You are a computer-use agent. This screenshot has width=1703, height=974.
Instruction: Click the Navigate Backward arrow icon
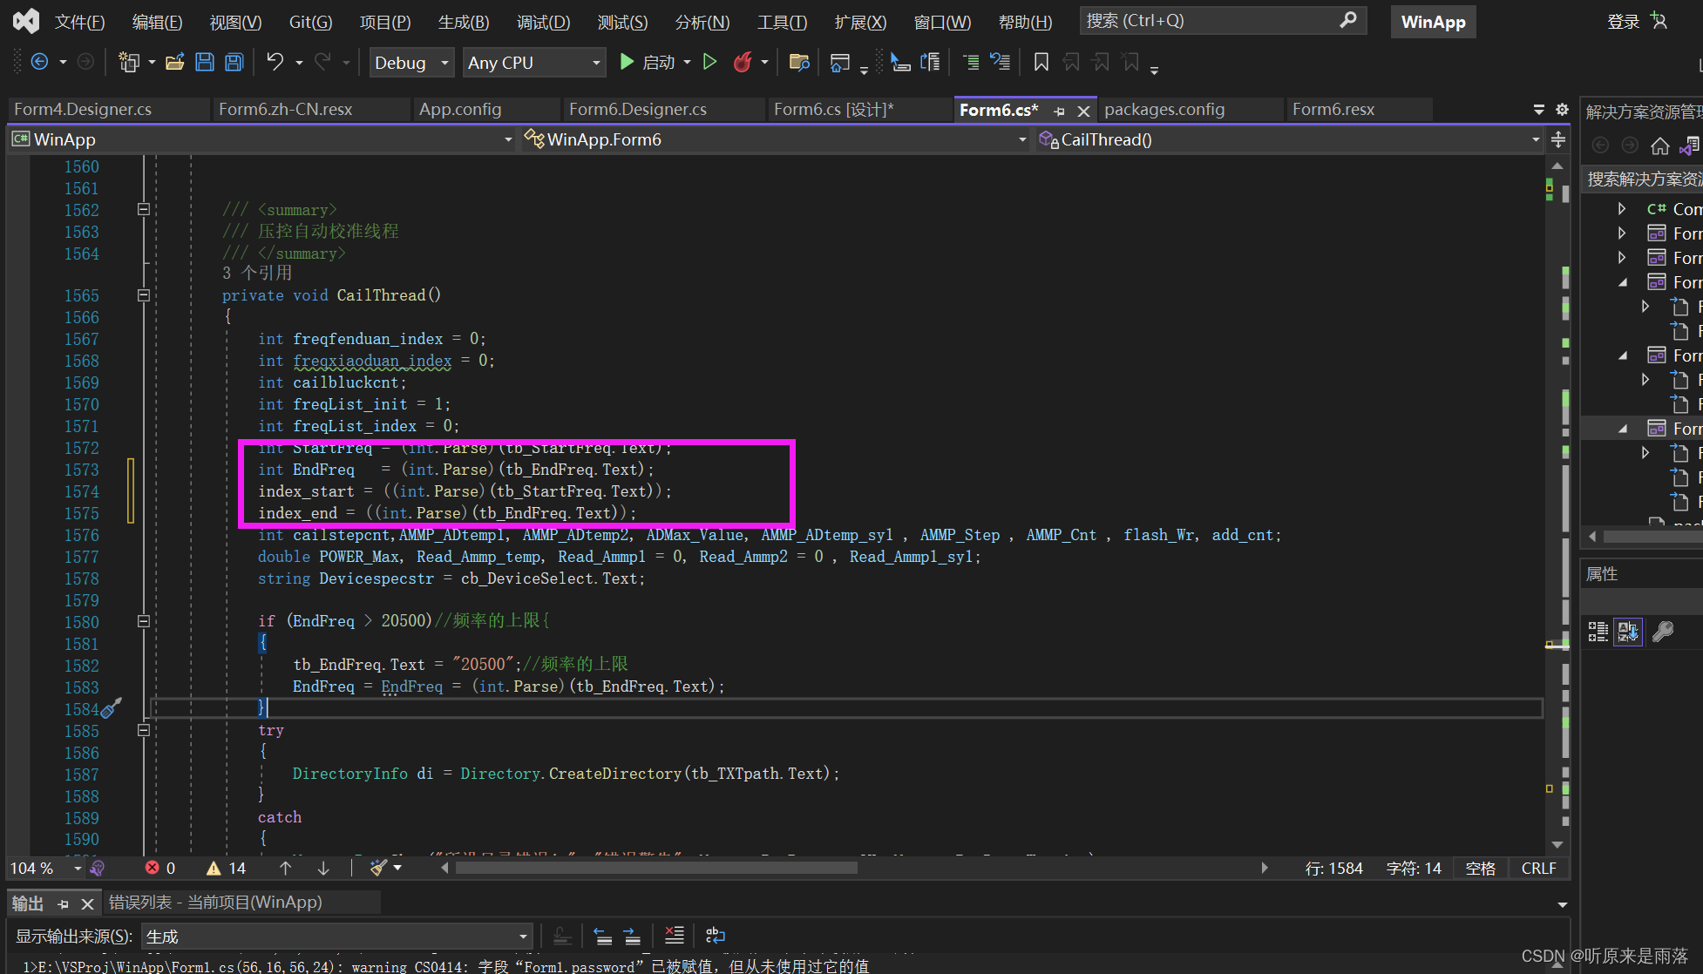40,62
